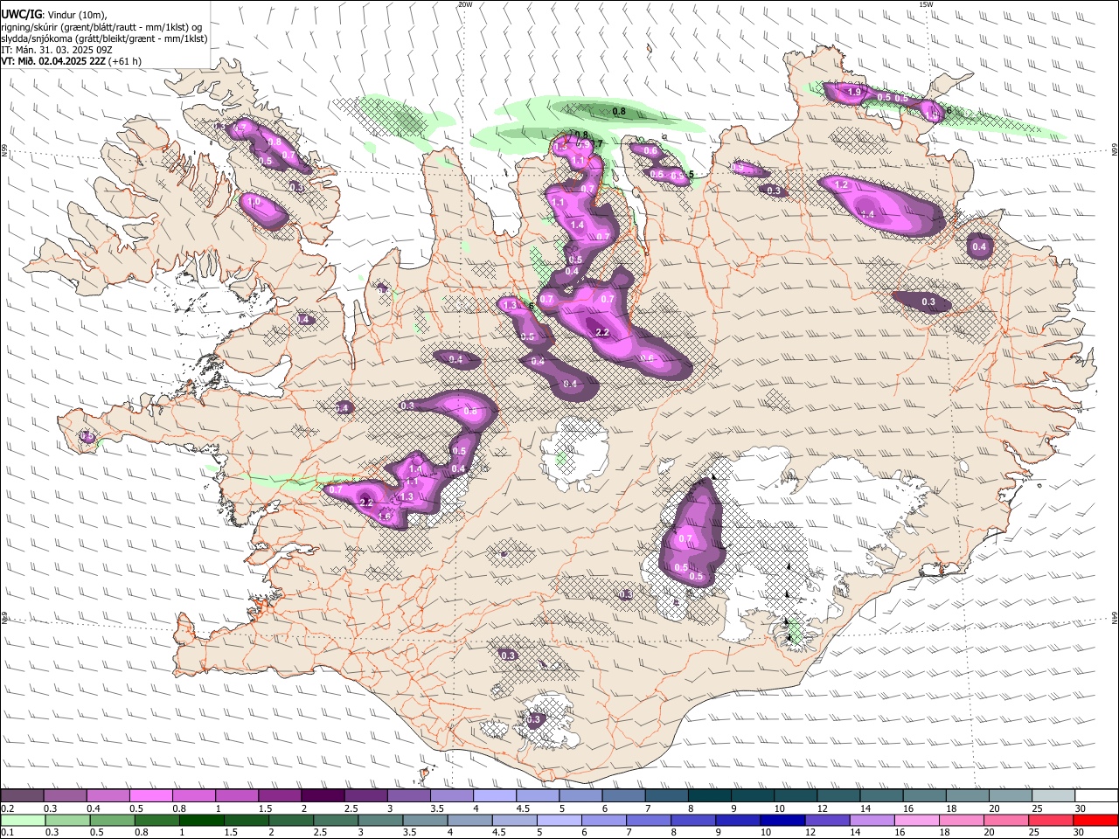This screenshot has height=839, width=1119.
Task: Click the "1.6" snowfall value in the southwest
Action: coord(385,517)
